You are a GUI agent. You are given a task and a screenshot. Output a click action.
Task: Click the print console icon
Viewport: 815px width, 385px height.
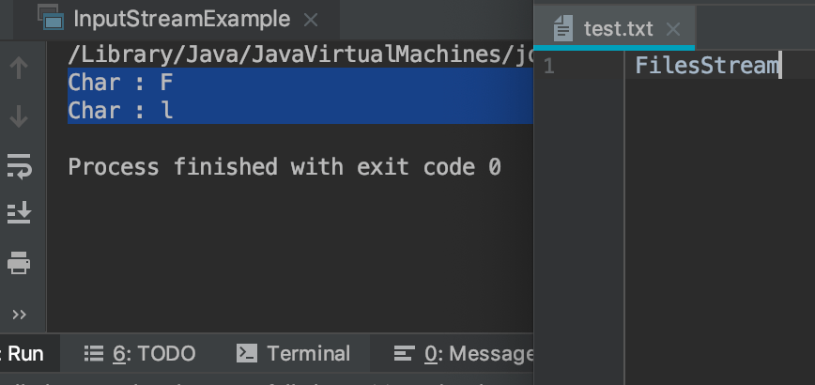click(x=19, y=262)
